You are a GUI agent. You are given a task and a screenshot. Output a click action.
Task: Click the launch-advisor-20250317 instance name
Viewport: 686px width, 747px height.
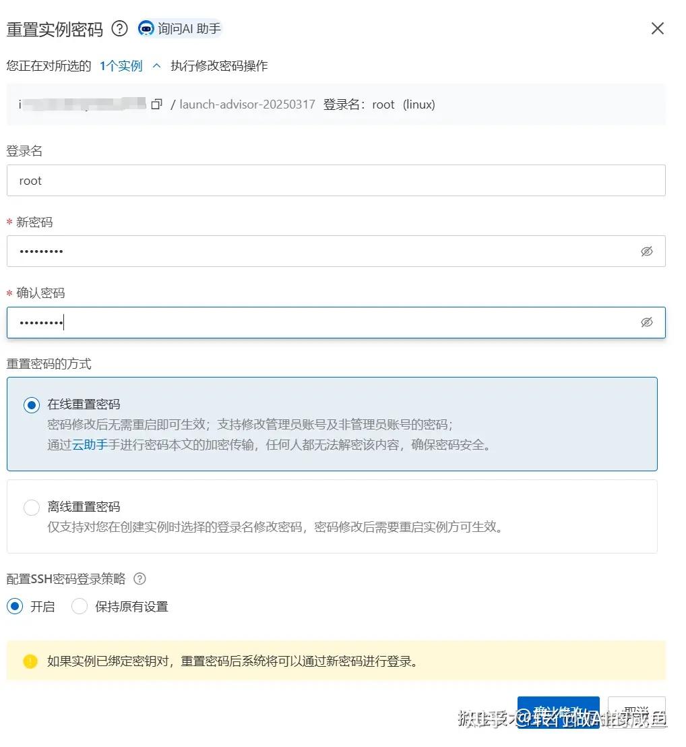pyautogui.click(x=247, y=104)
